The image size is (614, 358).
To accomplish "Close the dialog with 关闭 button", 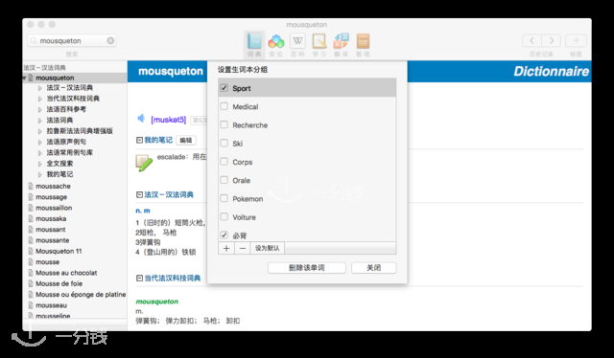I will click(373, 268).
